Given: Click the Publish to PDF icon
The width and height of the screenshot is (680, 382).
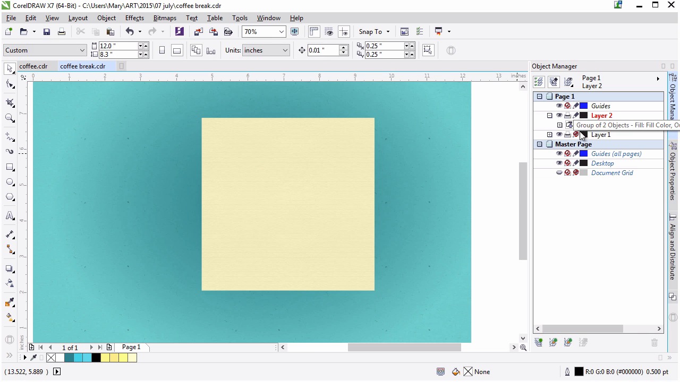Looking at the screenshot, I should tap(228, 32).
